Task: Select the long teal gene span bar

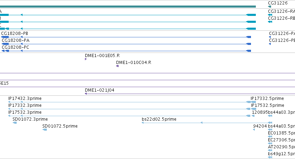Action: (128, 7)
